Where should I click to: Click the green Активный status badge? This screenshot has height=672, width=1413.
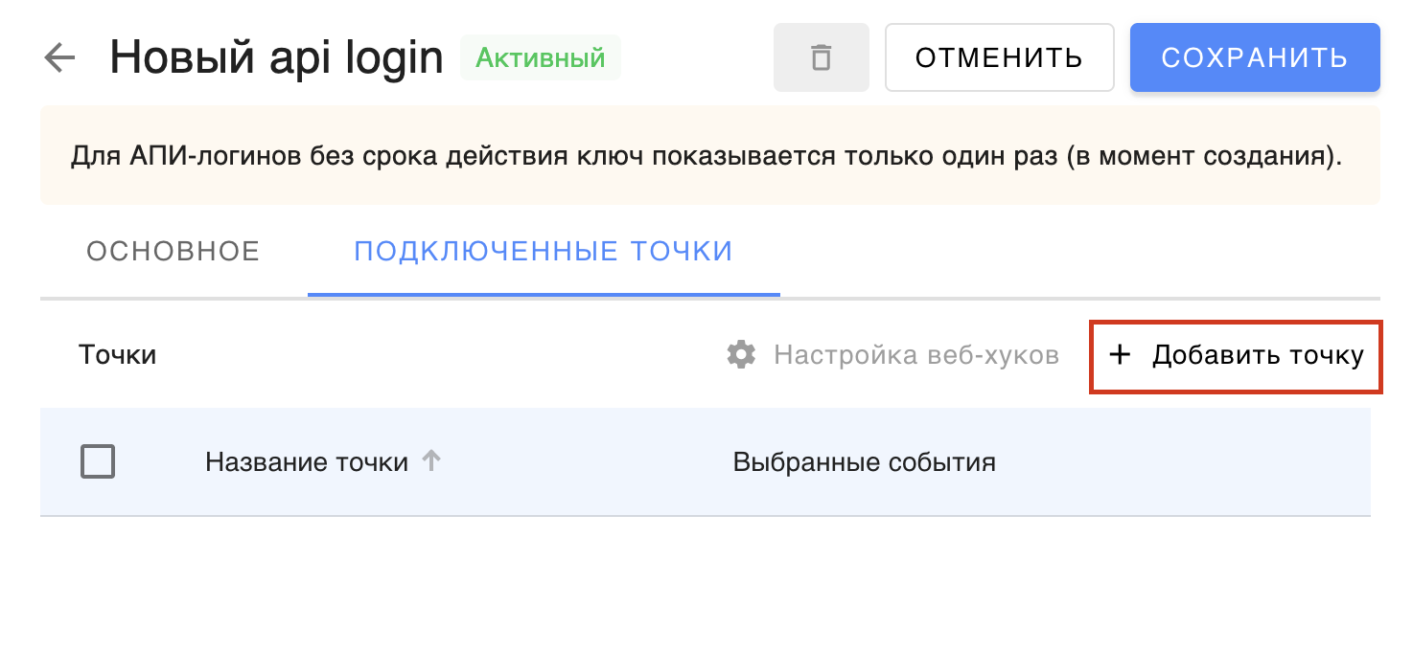[541, 57]
